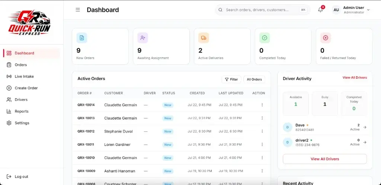Screen dimensions: 381x185
Task: Click order number QRX-10010
Action: pos(86,157)
